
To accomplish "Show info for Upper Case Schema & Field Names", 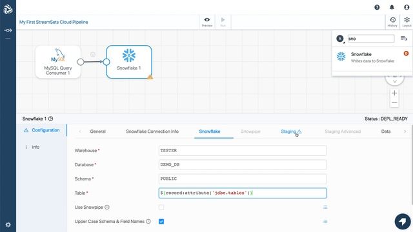I will click(x=148, y=222).
